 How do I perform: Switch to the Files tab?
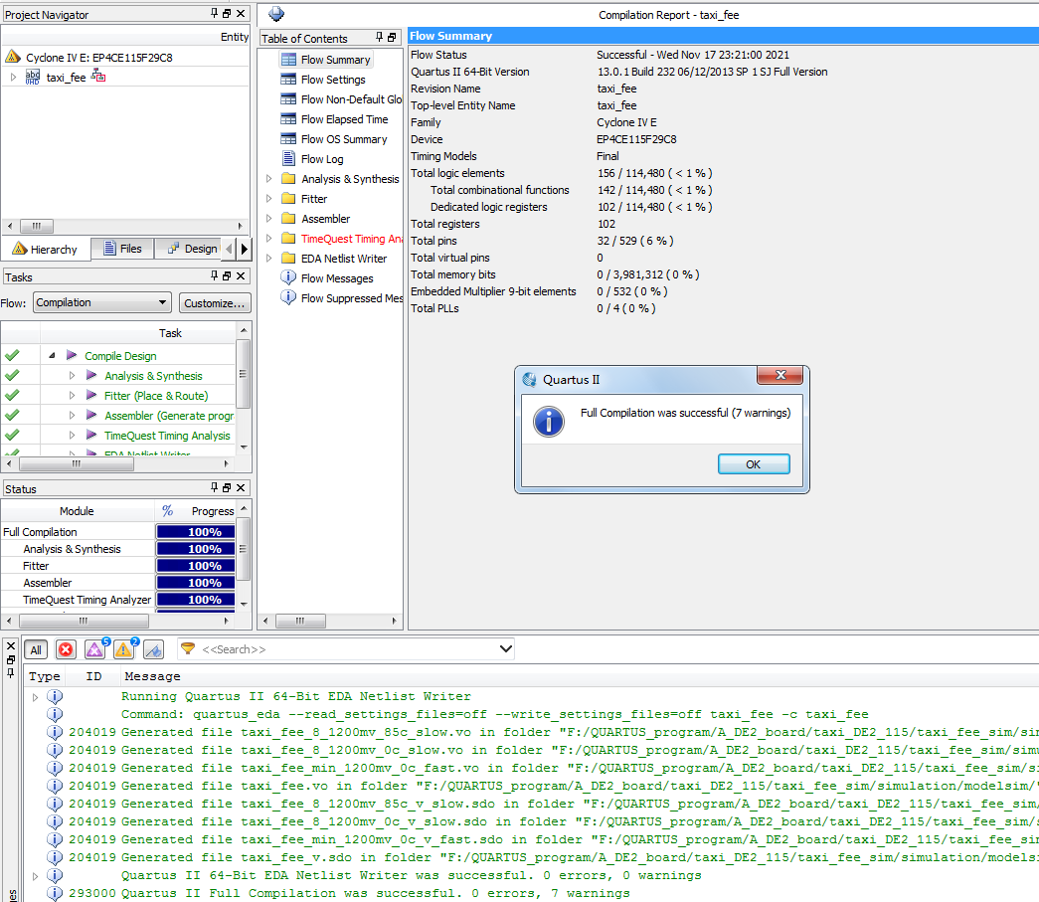(x=121, y=249)
